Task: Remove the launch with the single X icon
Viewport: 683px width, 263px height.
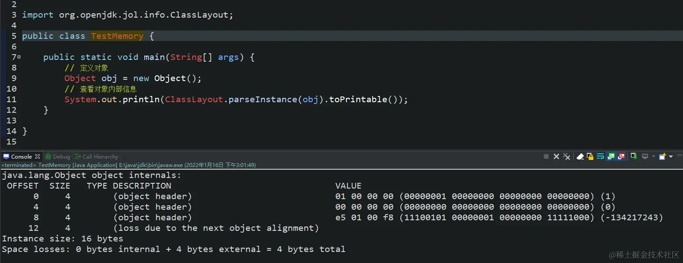Action: pos(556,156)
